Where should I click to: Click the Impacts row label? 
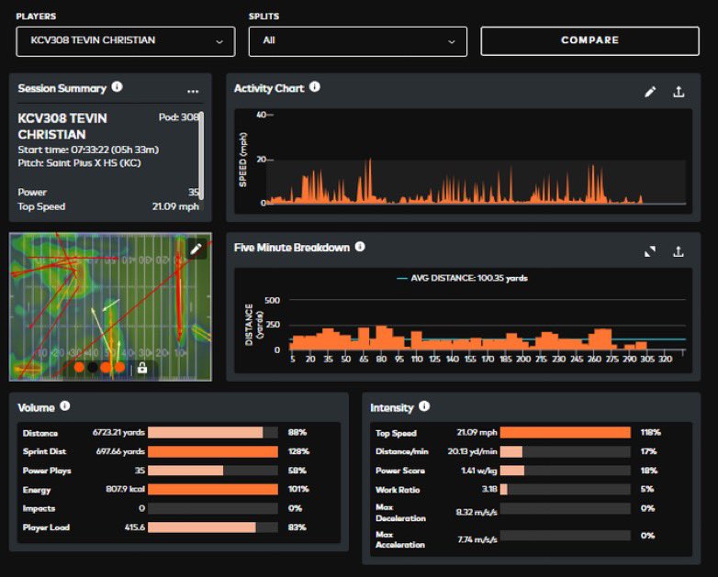39,508
